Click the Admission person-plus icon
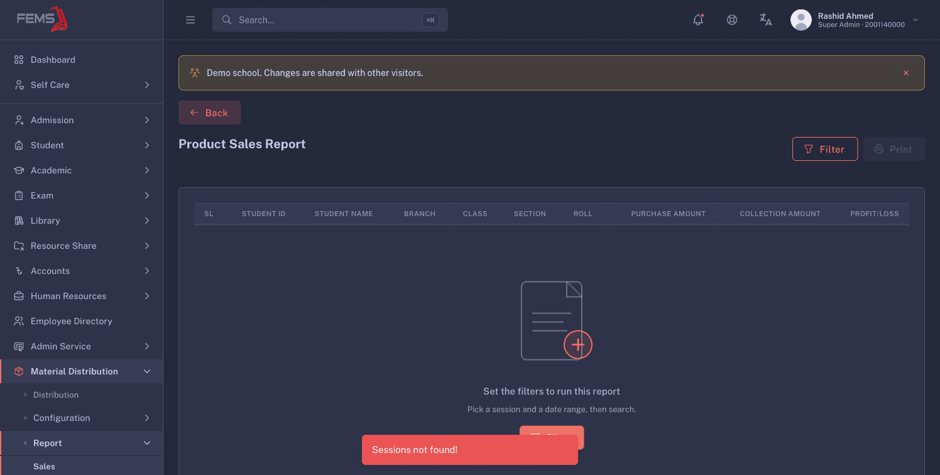The image size is (940, 475). point(19,120)
